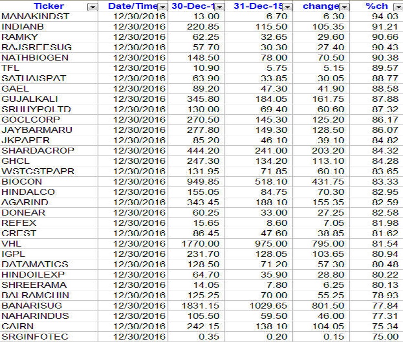Select the SRHHYPOLTD ticker cell
Viewport: 403px width, 342px height.
pos(49,109)
